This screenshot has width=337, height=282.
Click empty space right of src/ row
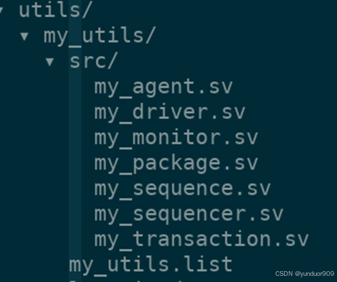[x=225, y=61]
